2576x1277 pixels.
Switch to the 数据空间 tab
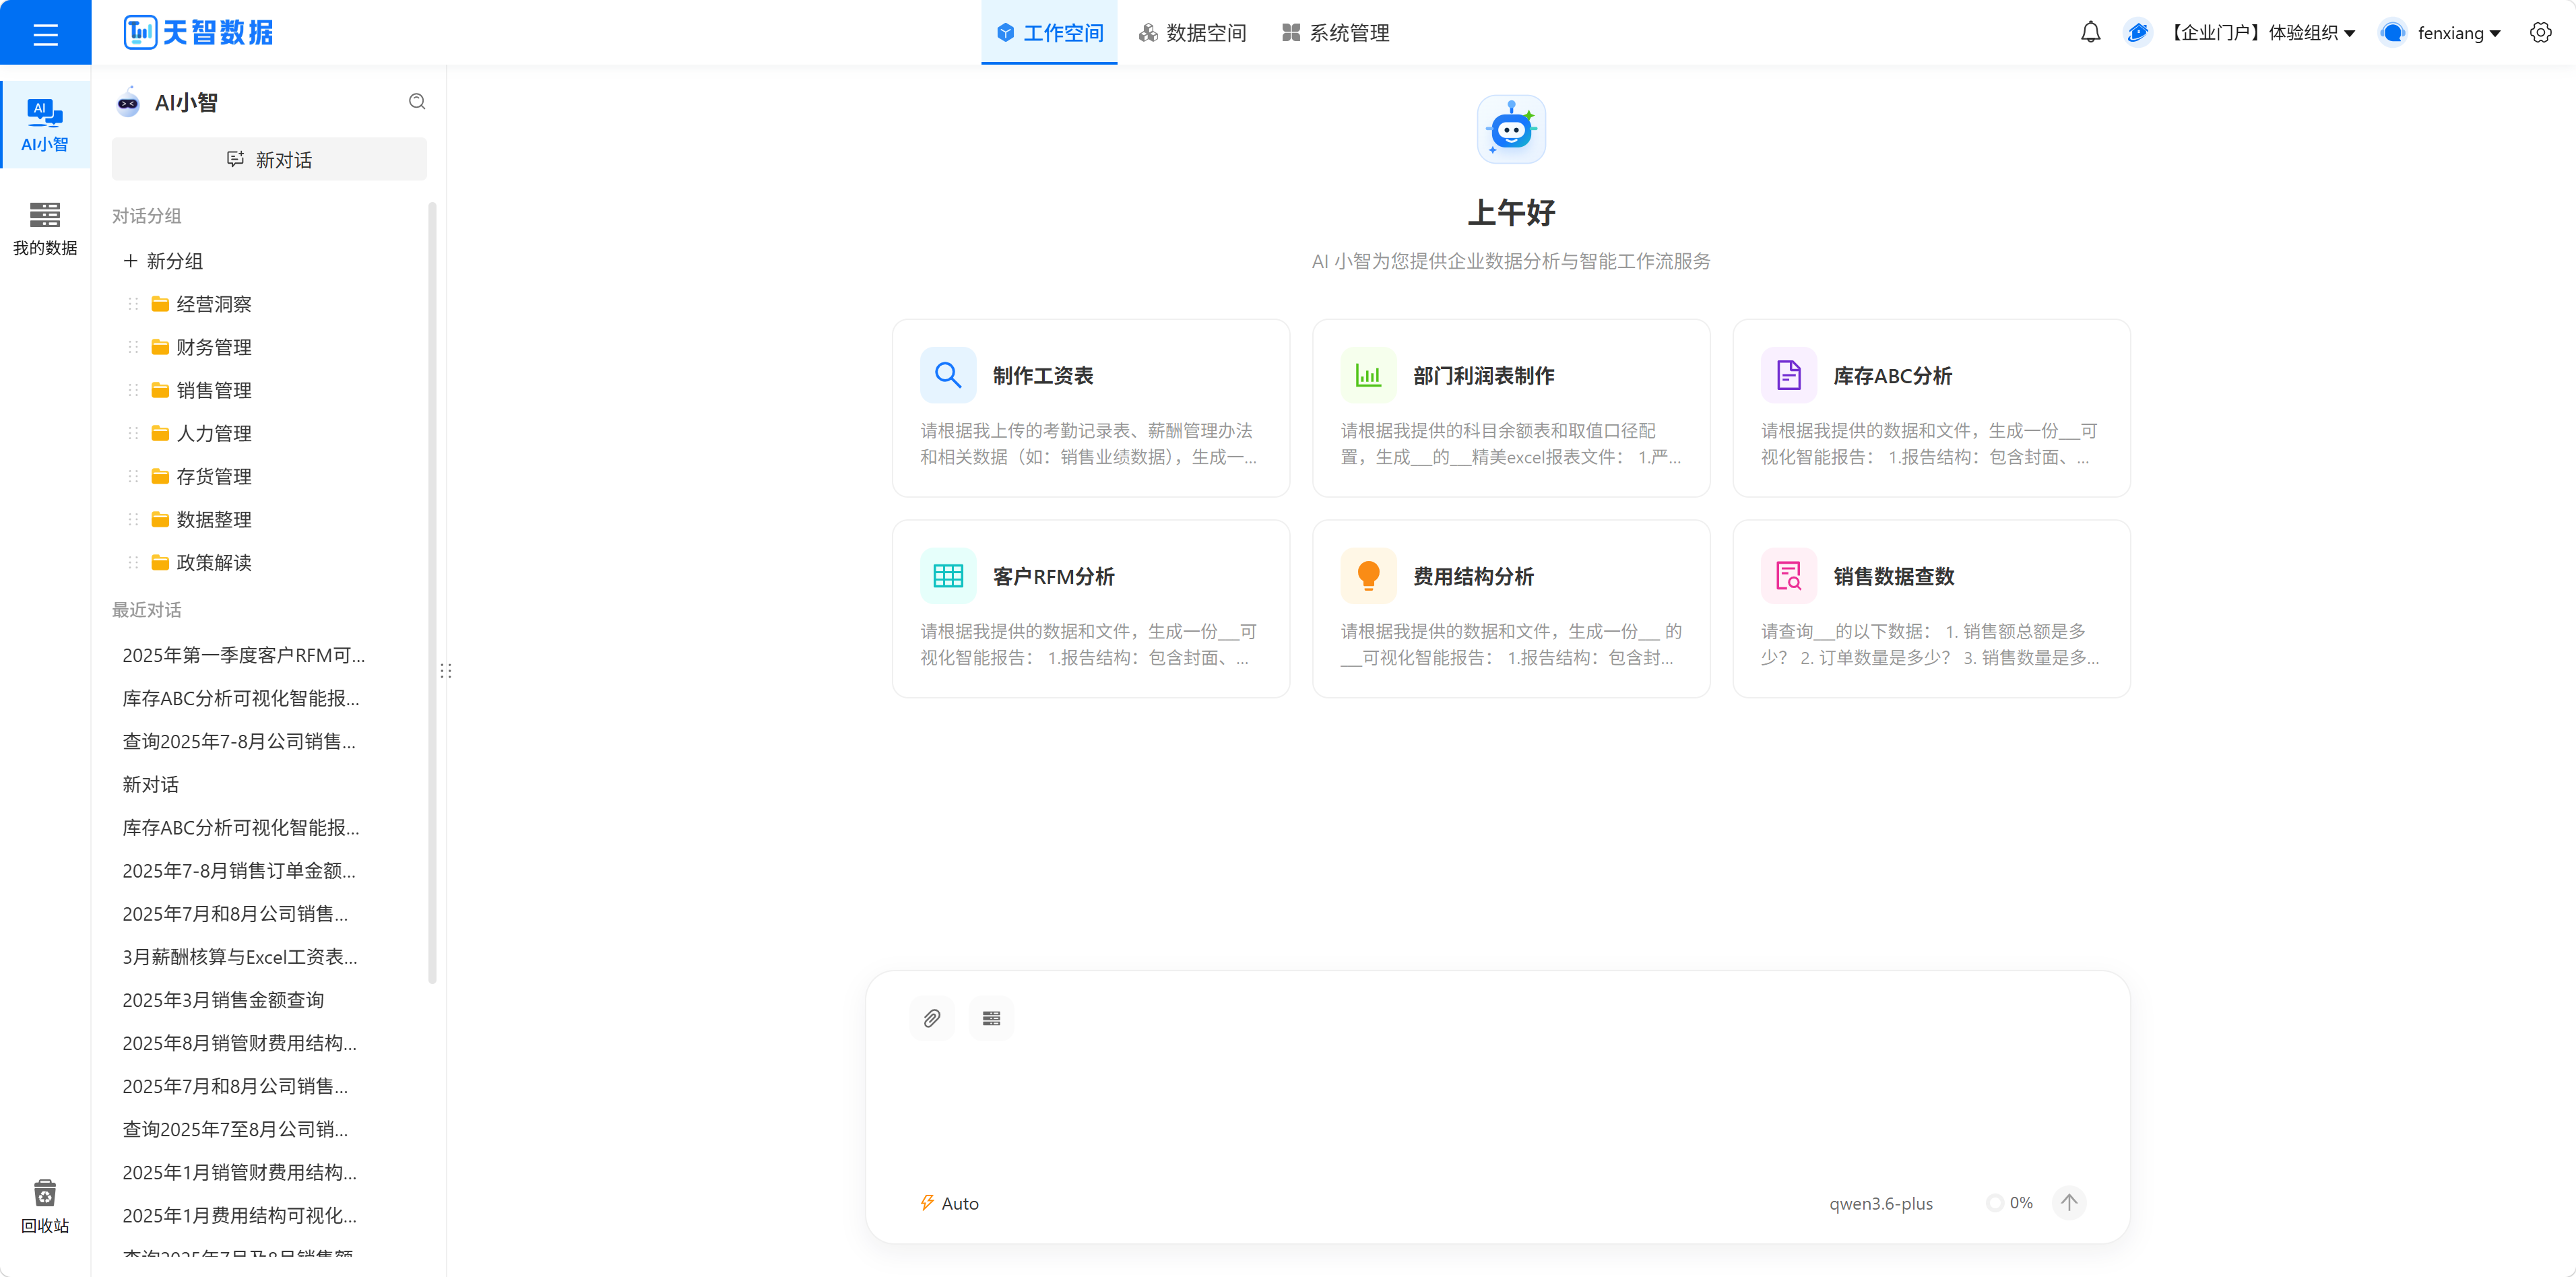point(1192,33)
